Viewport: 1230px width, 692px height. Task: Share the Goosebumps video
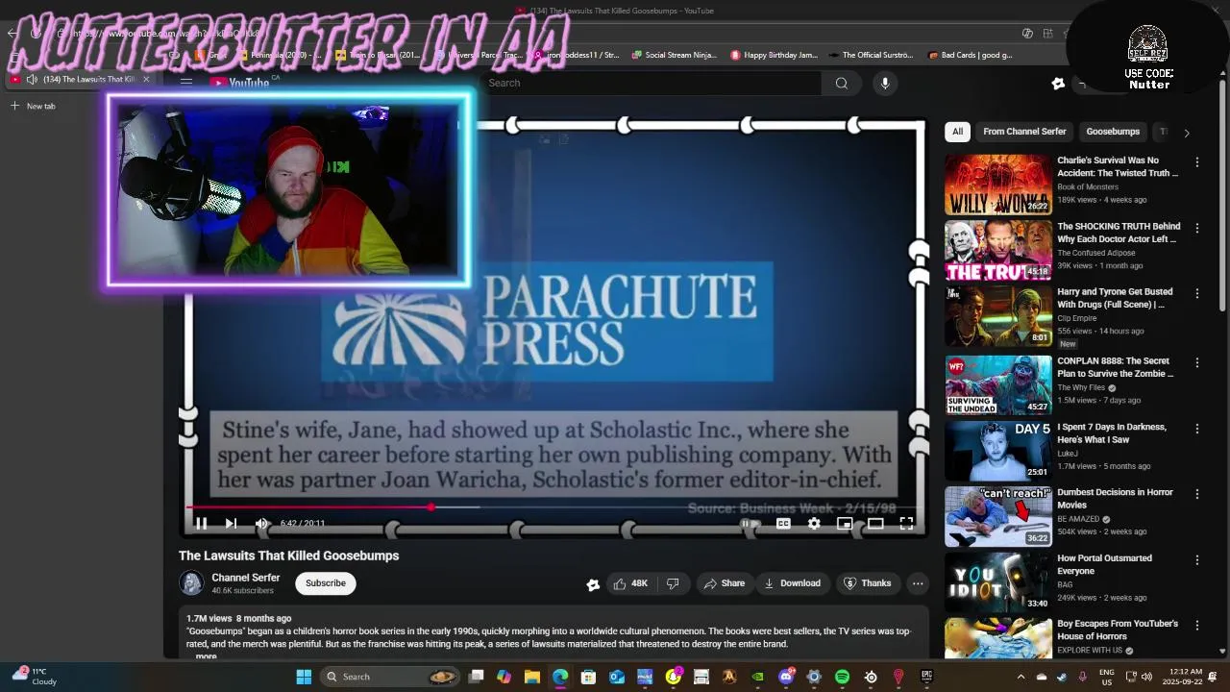724,583
